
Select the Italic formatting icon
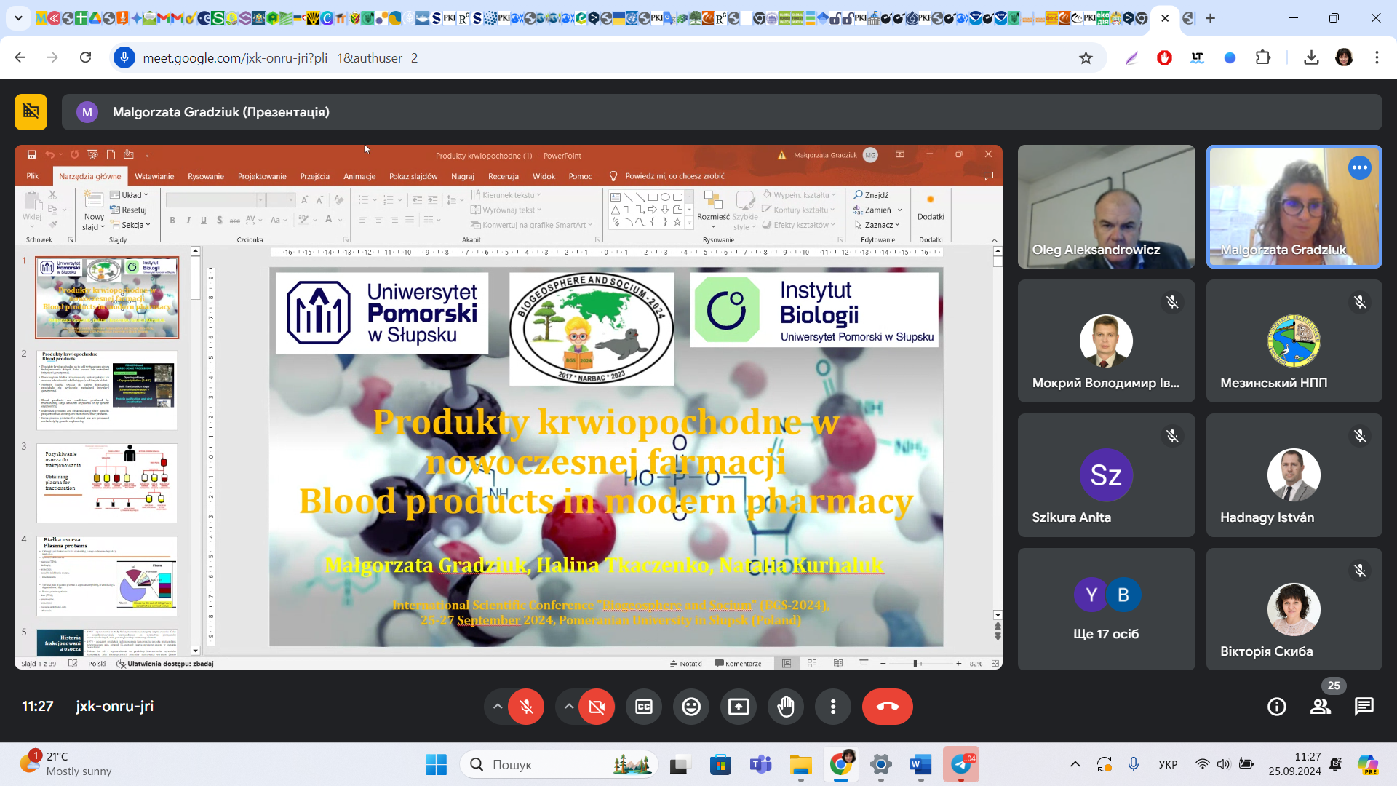click(188, 220)
